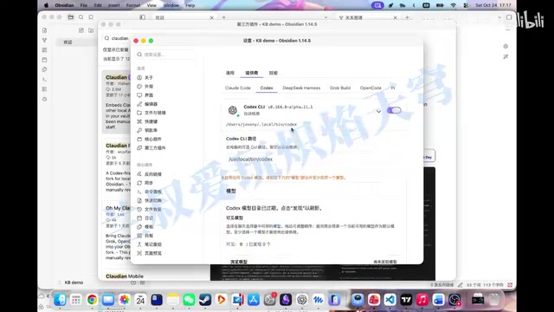Open 同步 plugin settings

pos(149,183)
